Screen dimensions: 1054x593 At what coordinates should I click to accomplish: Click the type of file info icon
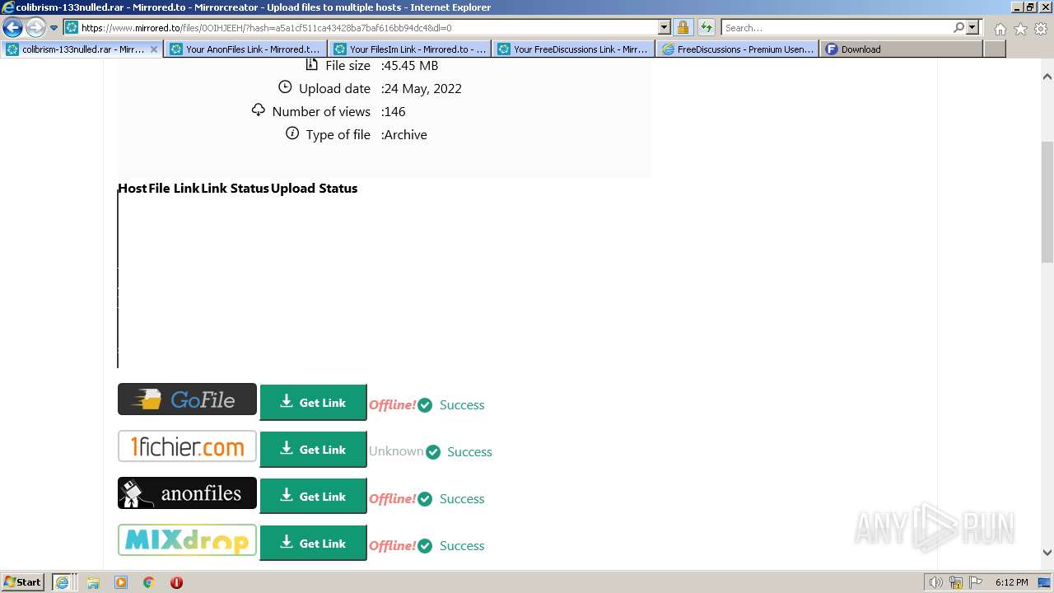pos(292,133)
